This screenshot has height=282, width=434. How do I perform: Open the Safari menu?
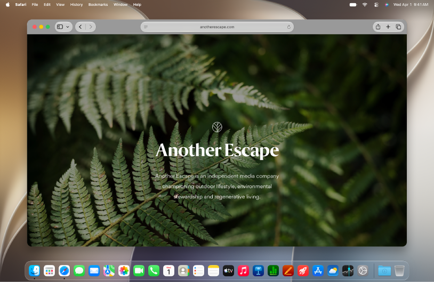pos(21,4)
